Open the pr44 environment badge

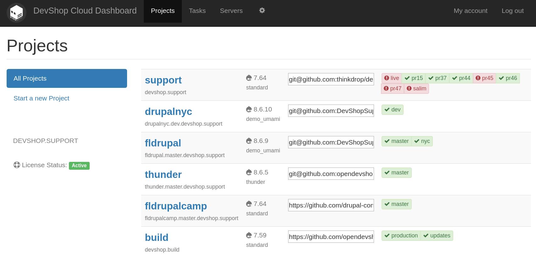461,78
